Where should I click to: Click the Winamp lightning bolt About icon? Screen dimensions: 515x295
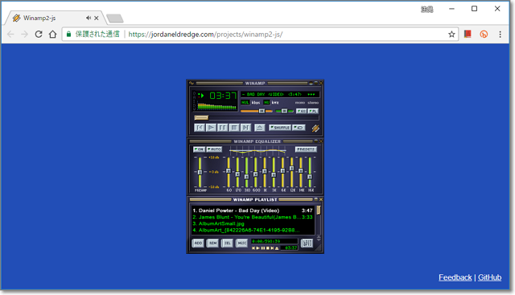(315, 129)
